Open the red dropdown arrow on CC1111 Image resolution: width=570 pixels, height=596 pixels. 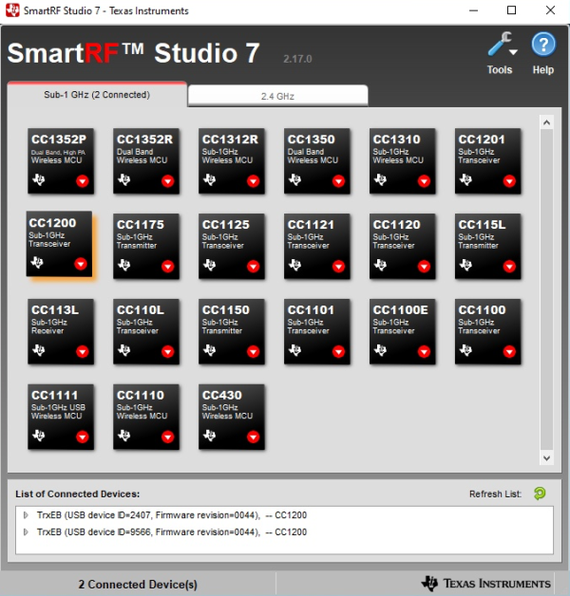(83, 437)
